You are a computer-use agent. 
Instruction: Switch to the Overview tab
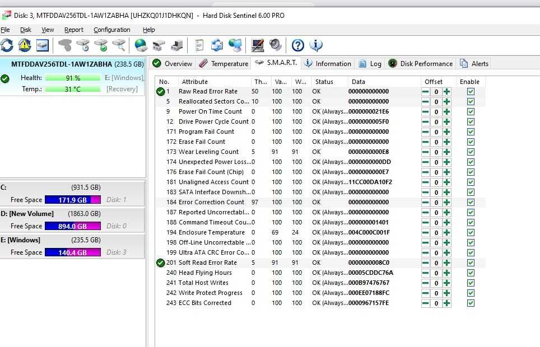(x=173, y=64)
